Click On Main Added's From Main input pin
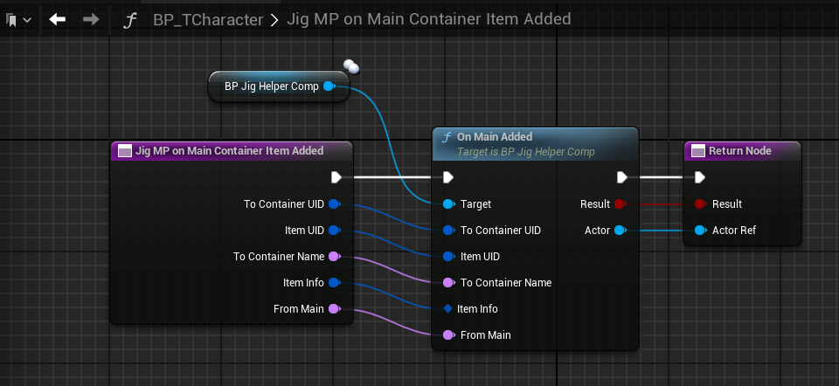Image resolution: width=839 pixels, height=386 pixels. click(x=449, y=334)
